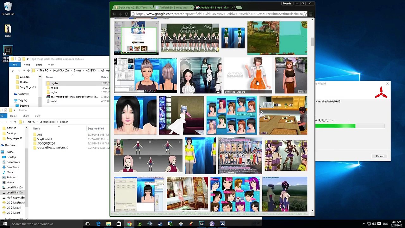
Task: Open Task View from the taskbar
Action: point(88,224)
